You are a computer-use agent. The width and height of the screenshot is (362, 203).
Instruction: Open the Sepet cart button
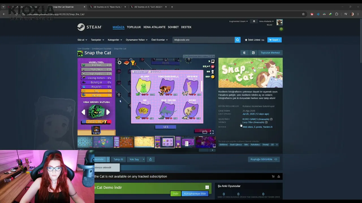click(275, 40)
